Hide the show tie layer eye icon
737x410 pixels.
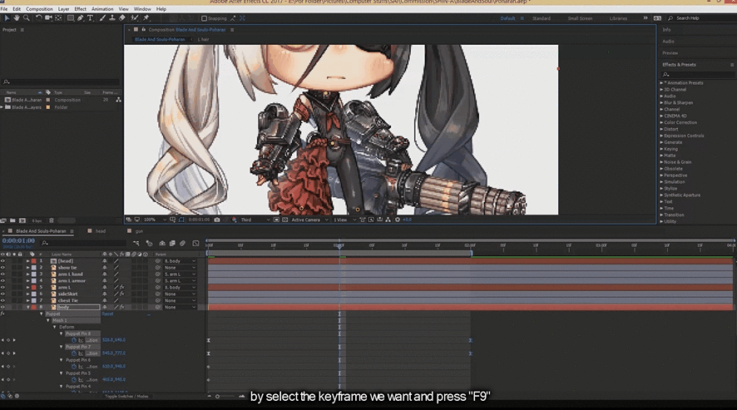[x=2, y=268]
